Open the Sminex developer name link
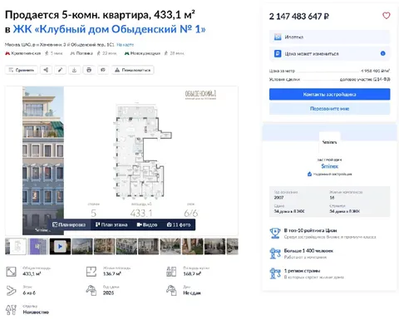The image size is (399, 320). point(330,166)
